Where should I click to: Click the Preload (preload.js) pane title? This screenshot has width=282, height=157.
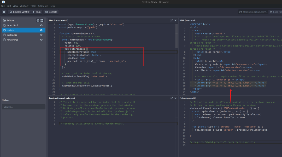[x=188, y=98]
